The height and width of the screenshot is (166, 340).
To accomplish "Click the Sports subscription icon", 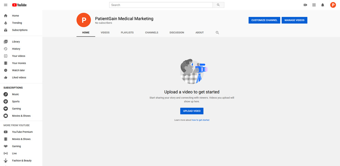I will tap(6, 101).
